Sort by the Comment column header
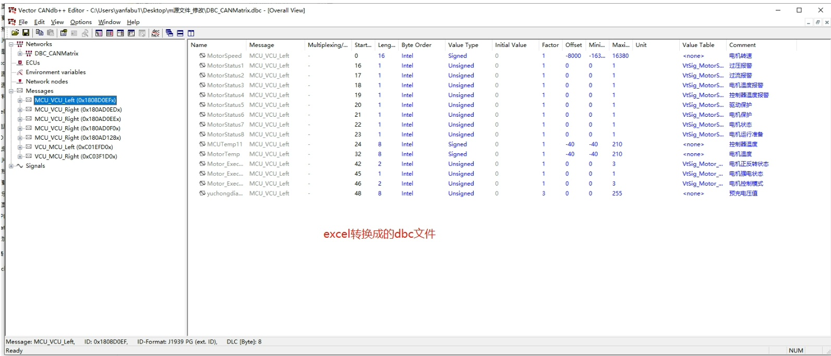Viewport: 831px width, 356px height. [762, 45]
